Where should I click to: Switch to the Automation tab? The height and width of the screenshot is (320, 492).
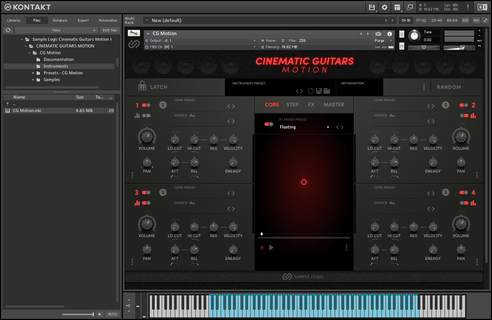[x=108, y=21]
